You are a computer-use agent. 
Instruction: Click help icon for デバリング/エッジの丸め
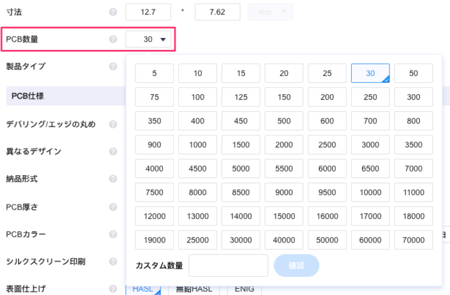(113, 124)
